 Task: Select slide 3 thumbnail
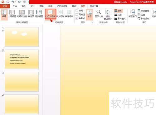(22, 82)
